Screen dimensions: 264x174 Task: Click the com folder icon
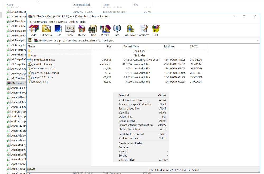point(29,55)
